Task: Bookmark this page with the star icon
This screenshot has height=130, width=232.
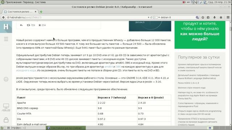Action: (203, 17)
